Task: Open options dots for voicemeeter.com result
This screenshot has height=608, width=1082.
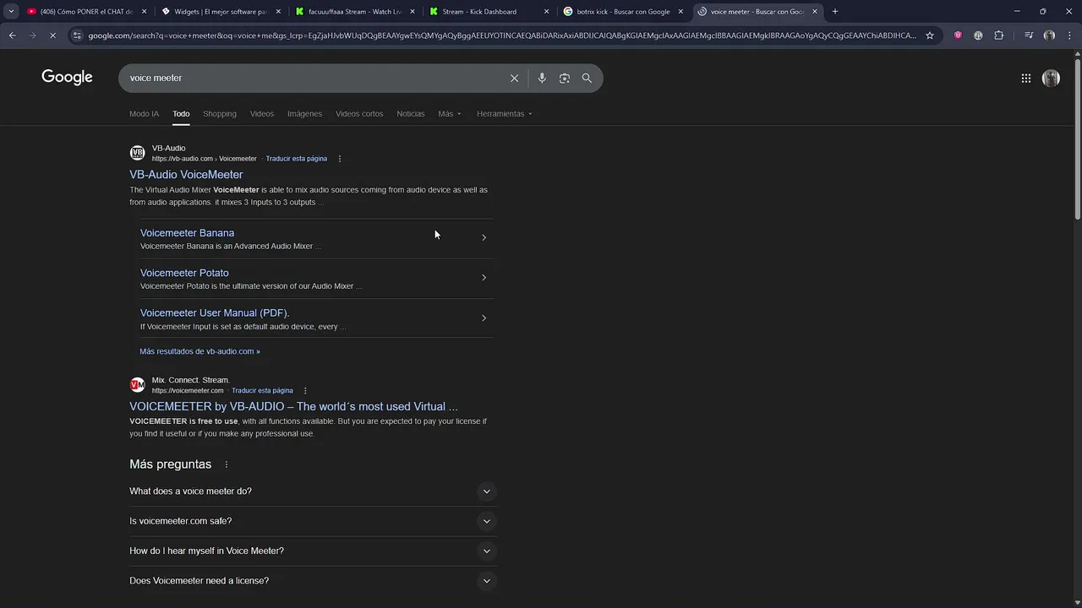Action: 305,391
